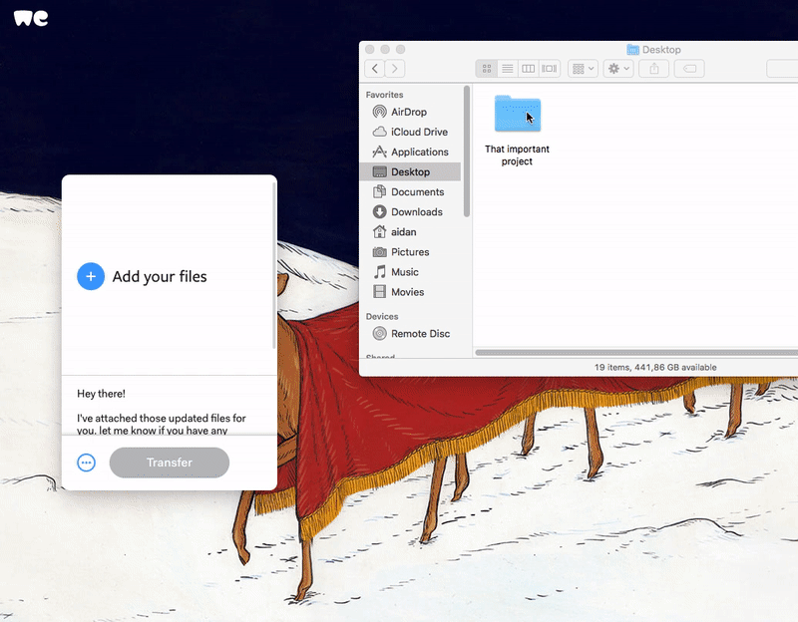Click the Add your files label

pyautogui.click(x=160, y=276)
